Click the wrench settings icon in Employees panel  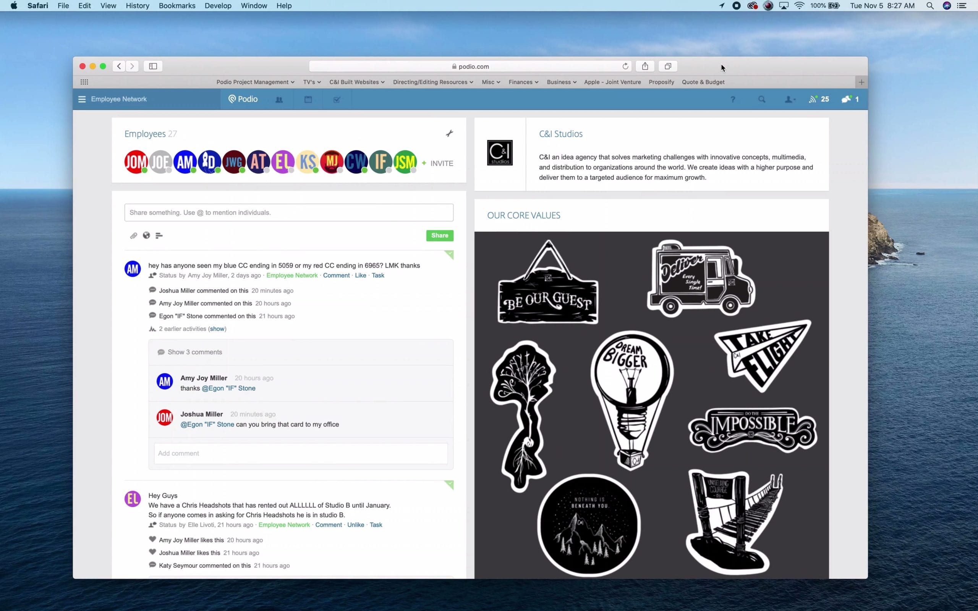(x=449, y=133)
